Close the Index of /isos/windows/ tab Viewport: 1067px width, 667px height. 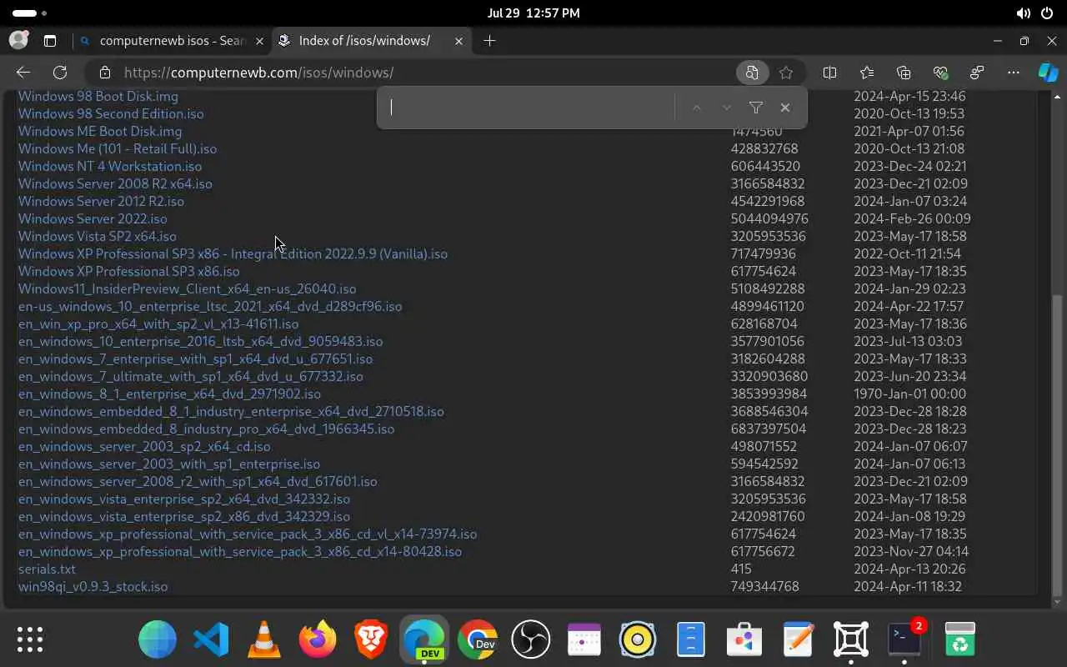pos(458,40)
